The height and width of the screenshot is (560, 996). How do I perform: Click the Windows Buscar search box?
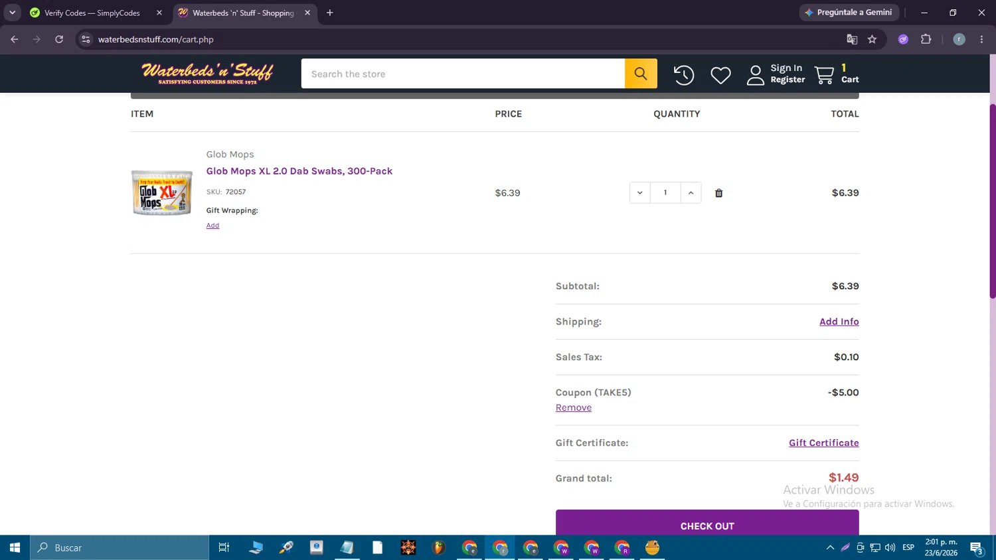pyautogui.click(x=120, y=547)
